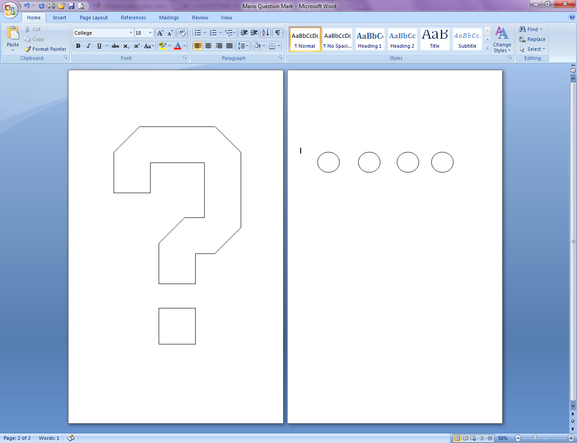
Task: Click the zoom slider handle
Action: [535, 438]
